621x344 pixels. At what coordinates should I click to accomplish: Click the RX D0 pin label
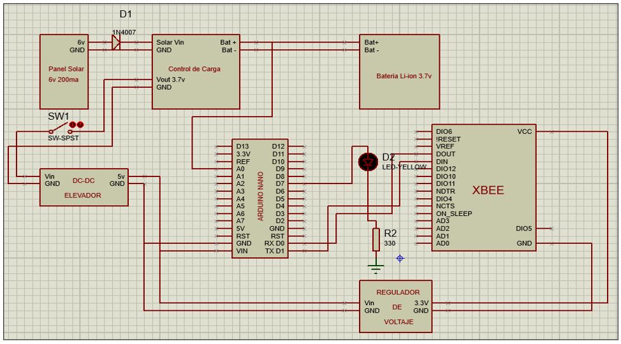pyautogui.click(x=274, y=243)
